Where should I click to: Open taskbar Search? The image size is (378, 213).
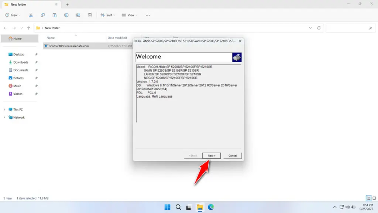pyautogui.click(x=178, y=207)
